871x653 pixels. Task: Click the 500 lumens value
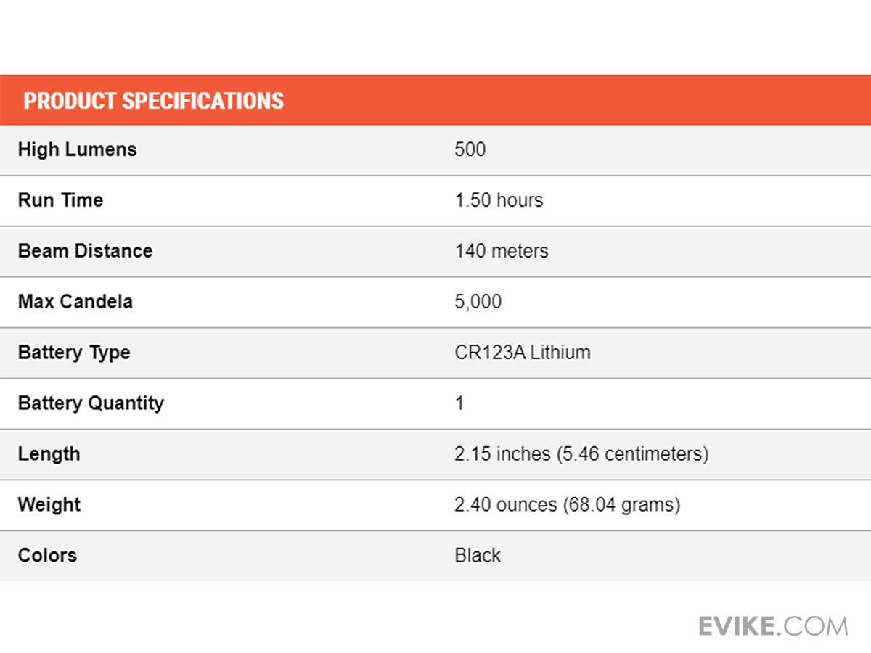[x=470, y=149]
